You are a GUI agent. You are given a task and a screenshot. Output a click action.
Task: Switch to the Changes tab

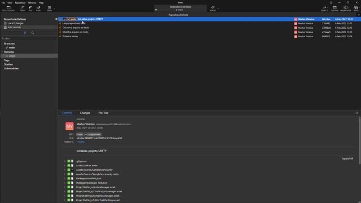(85, 113)
